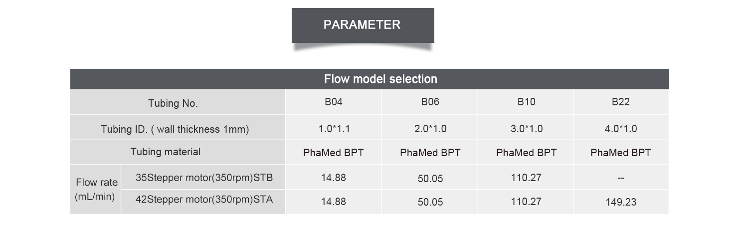740x250 pixels.
Task: Click the Tubing ID wall thickness label
Action: tap(175, 129)
